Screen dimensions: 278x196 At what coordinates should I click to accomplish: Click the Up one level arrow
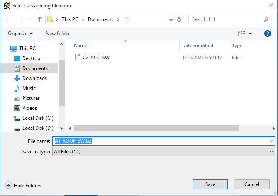pos(40,19)
